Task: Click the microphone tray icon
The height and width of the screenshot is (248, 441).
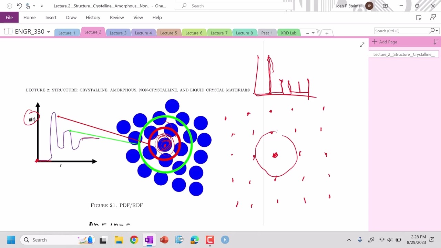Action: click(x=360, y=240)
